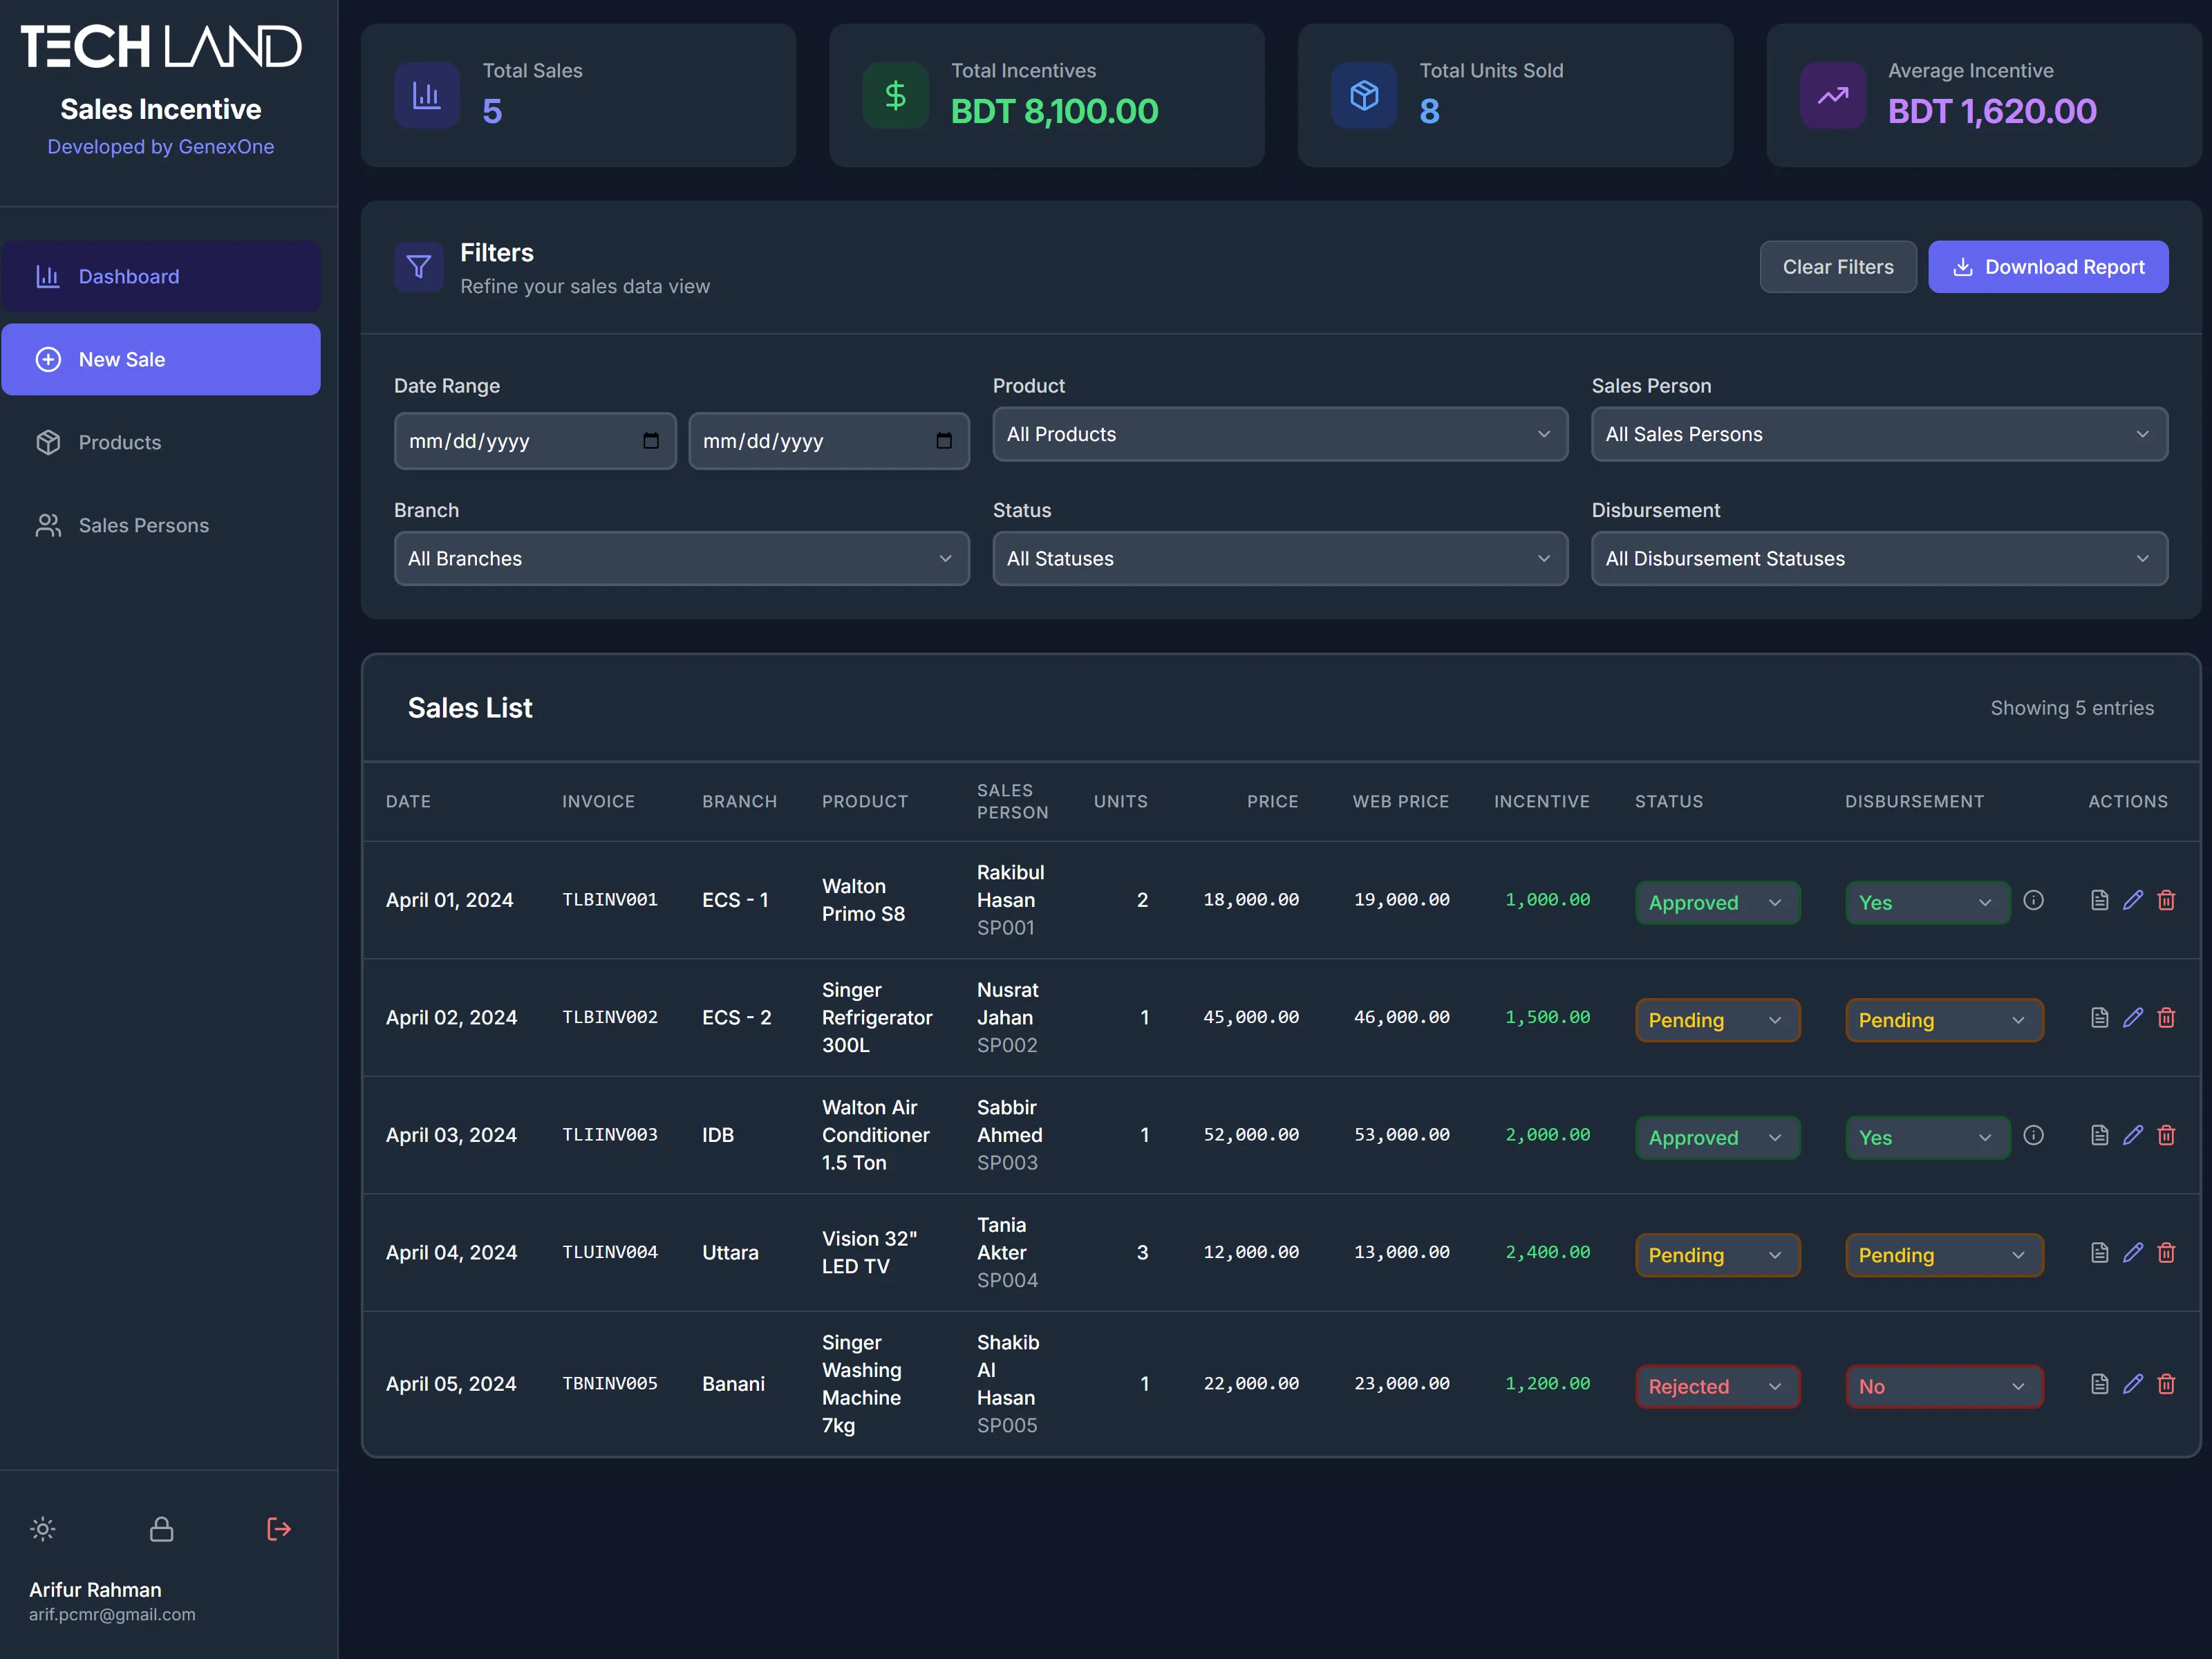Click info icon beside TLBINV001 disbursement
The height and width of the screenshot is (1659, 2212).
click(2033, 900)
